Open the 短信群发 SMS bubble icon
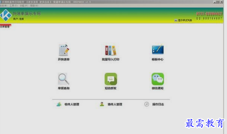 point(111,79)
